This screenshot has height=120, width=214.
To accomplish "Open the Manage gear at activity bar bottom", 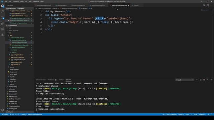I will click(3, 110).
